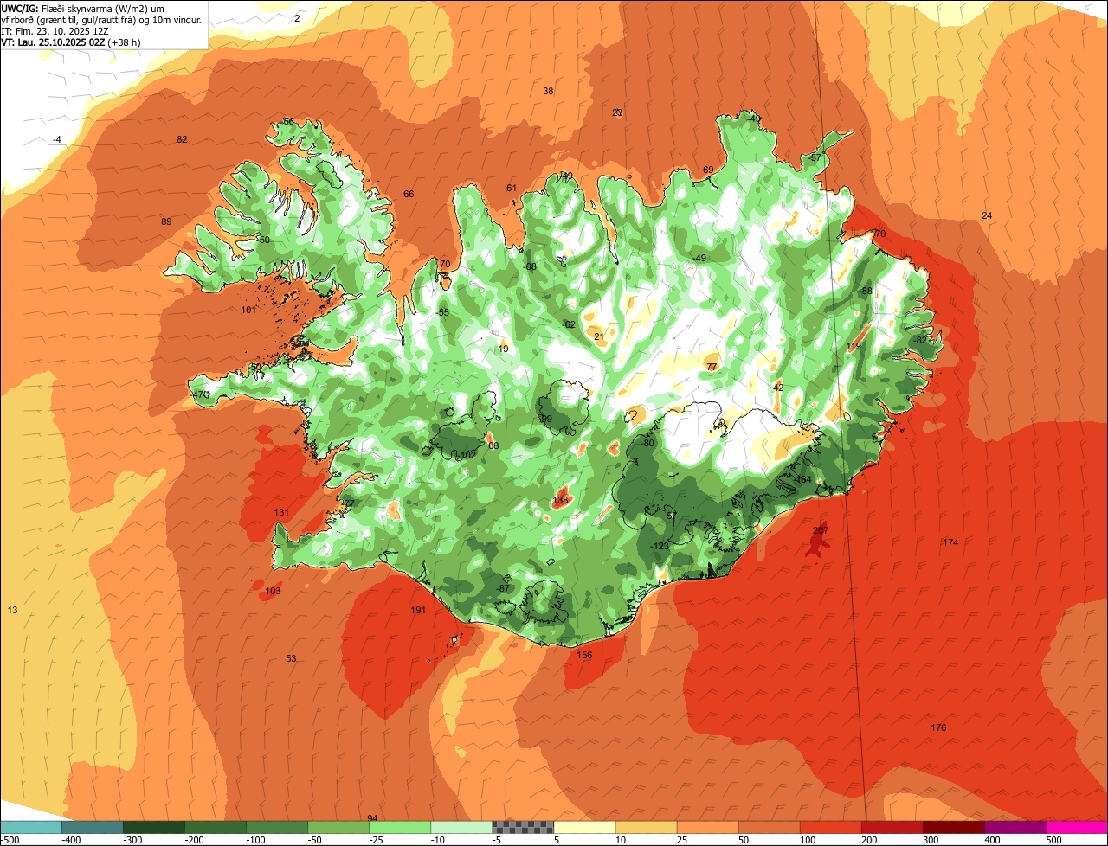Click the map value 13 at the left edge

coord(12,610)
